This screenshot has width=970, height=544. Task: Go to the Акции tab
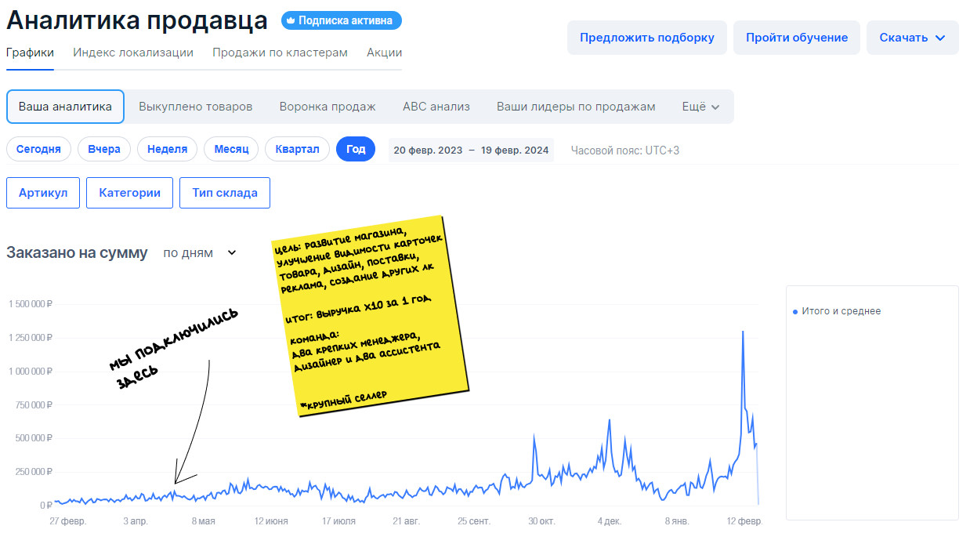(x=384, y=53)
